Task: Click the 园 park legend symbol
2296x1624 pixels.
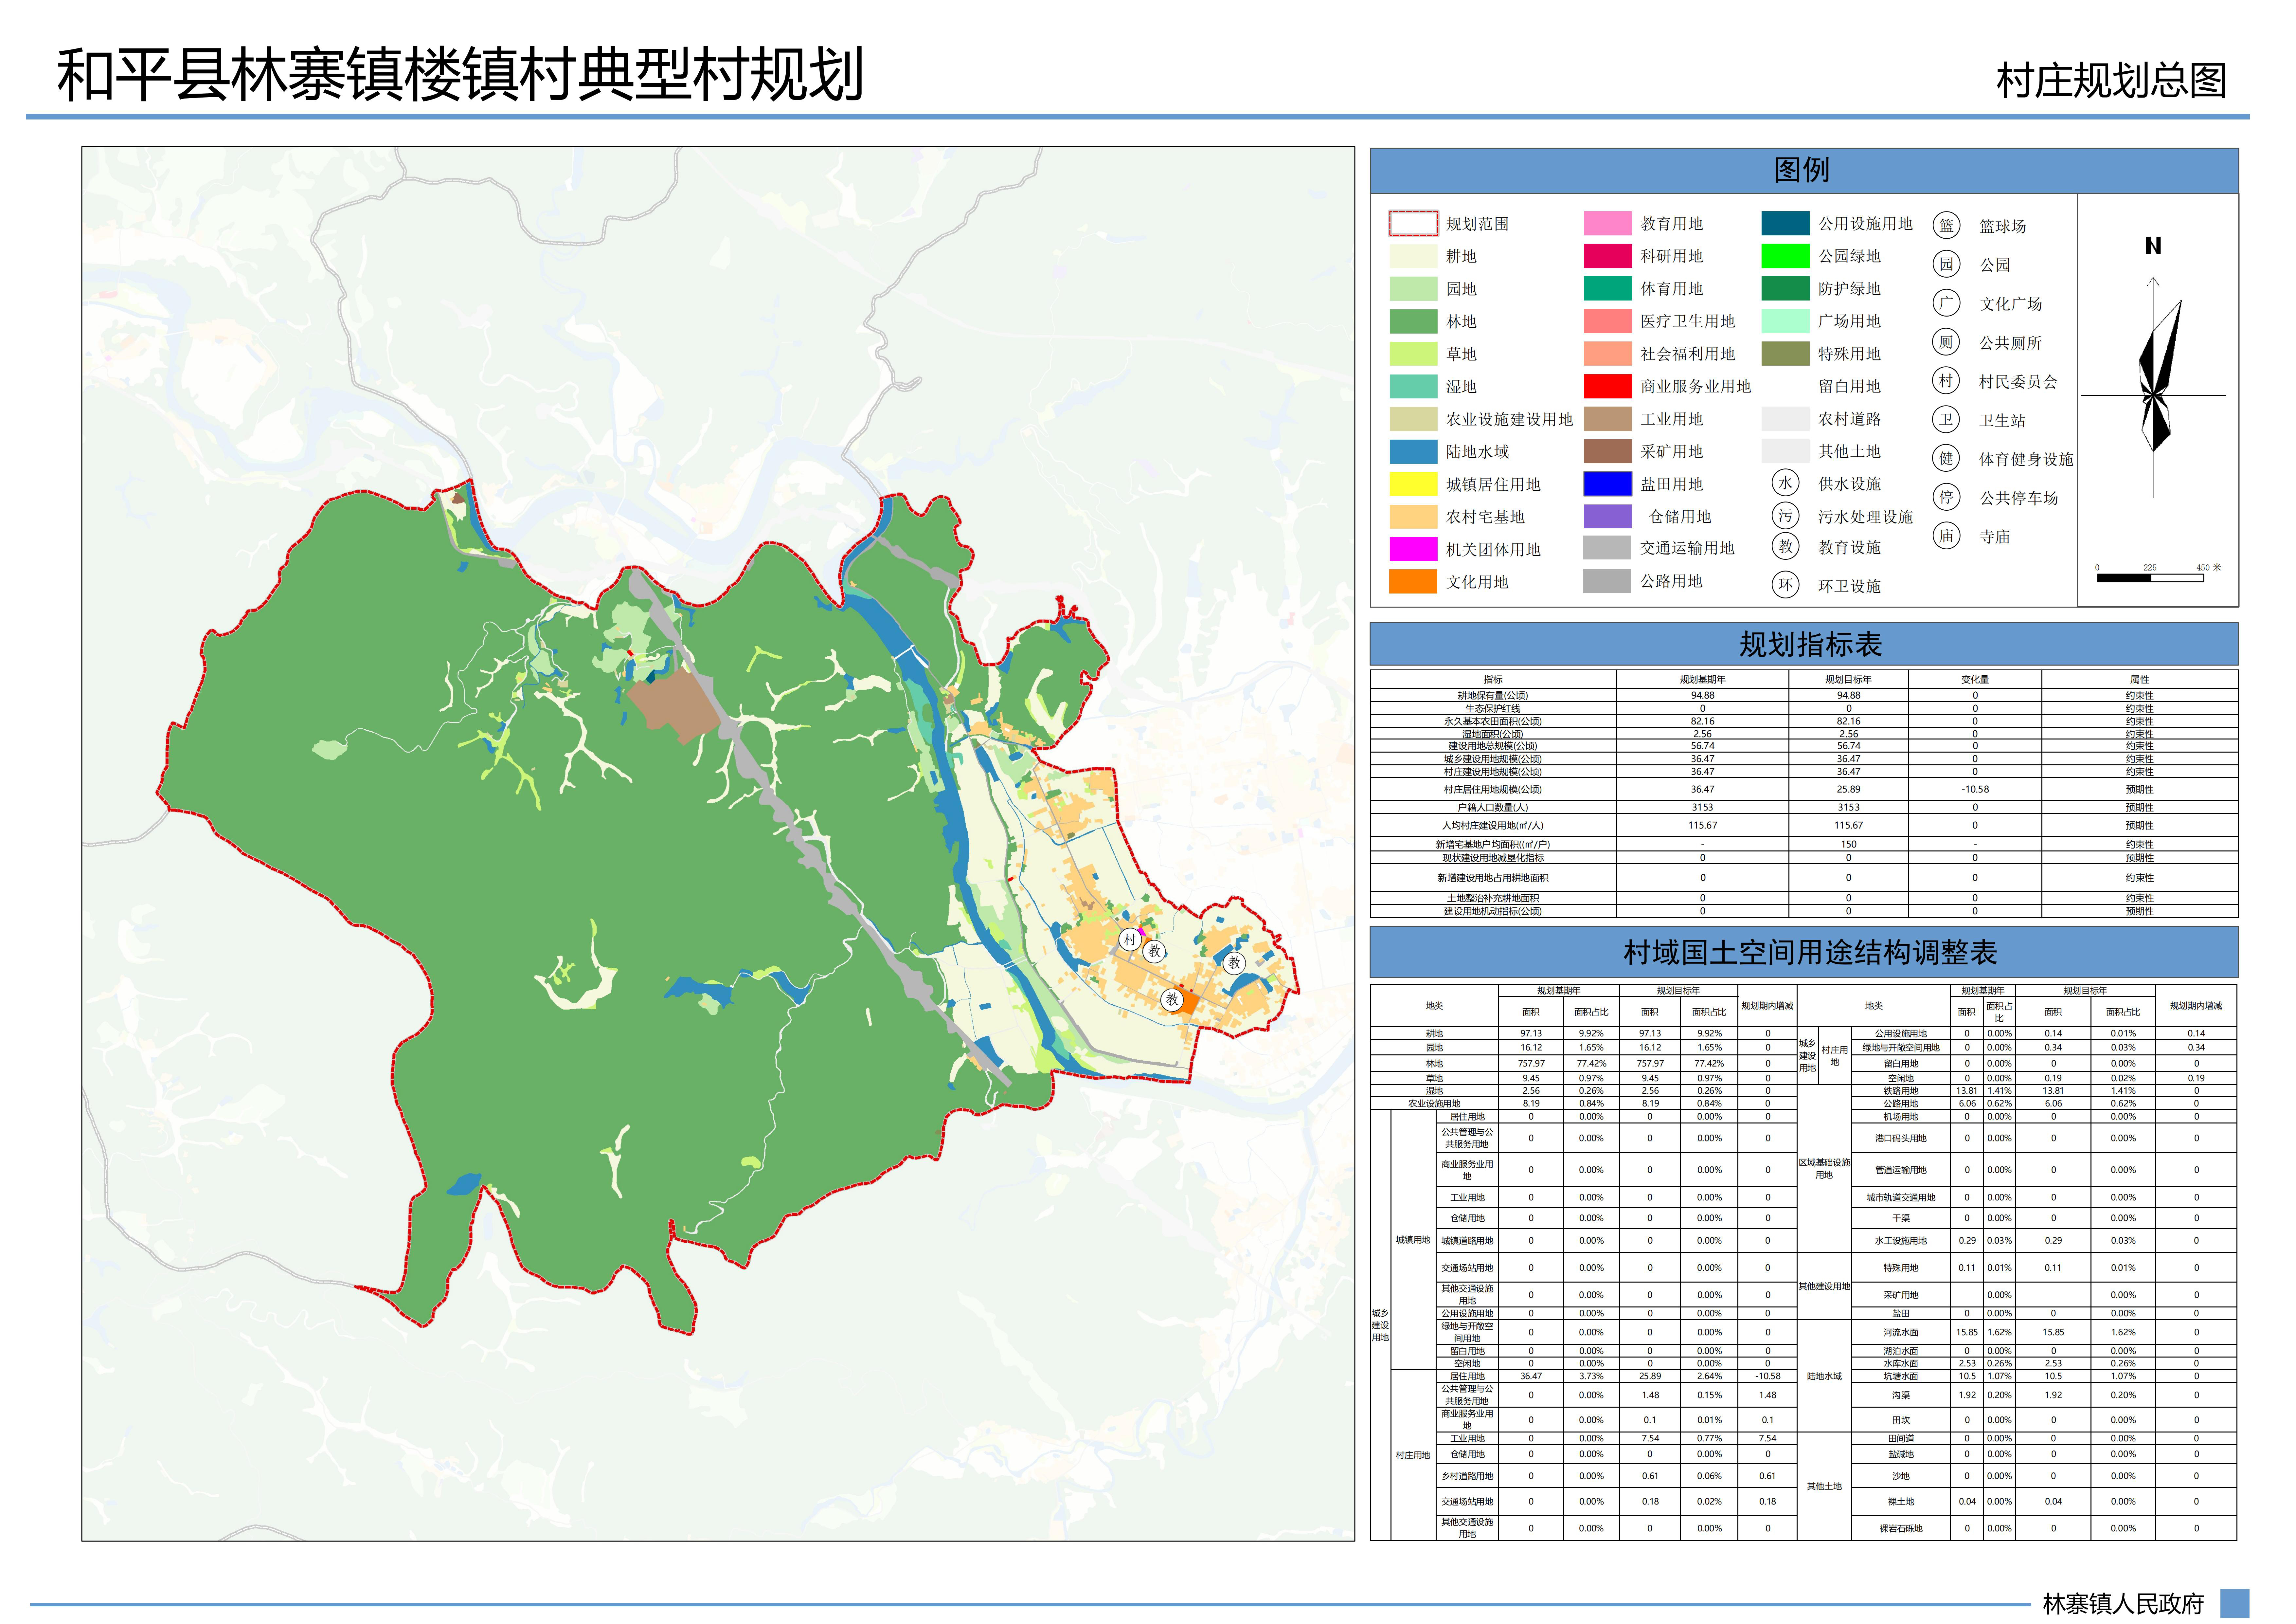Action: click(1946, 264)
